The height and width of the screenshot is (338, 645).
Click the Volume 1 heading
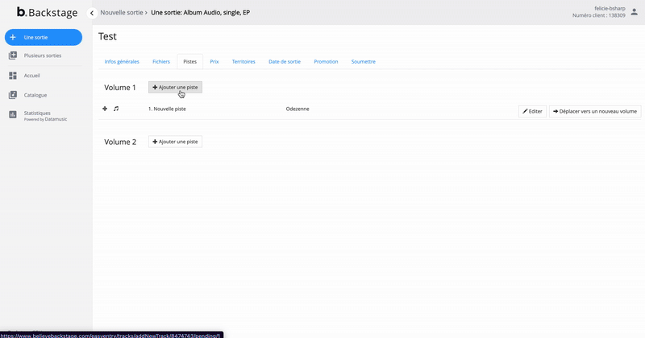(119, 88)
